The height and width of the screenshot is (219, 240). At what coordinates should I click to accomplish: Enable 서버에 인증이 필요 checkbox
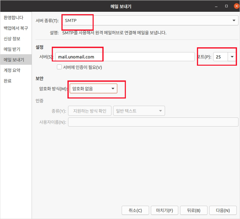(59, 67)
